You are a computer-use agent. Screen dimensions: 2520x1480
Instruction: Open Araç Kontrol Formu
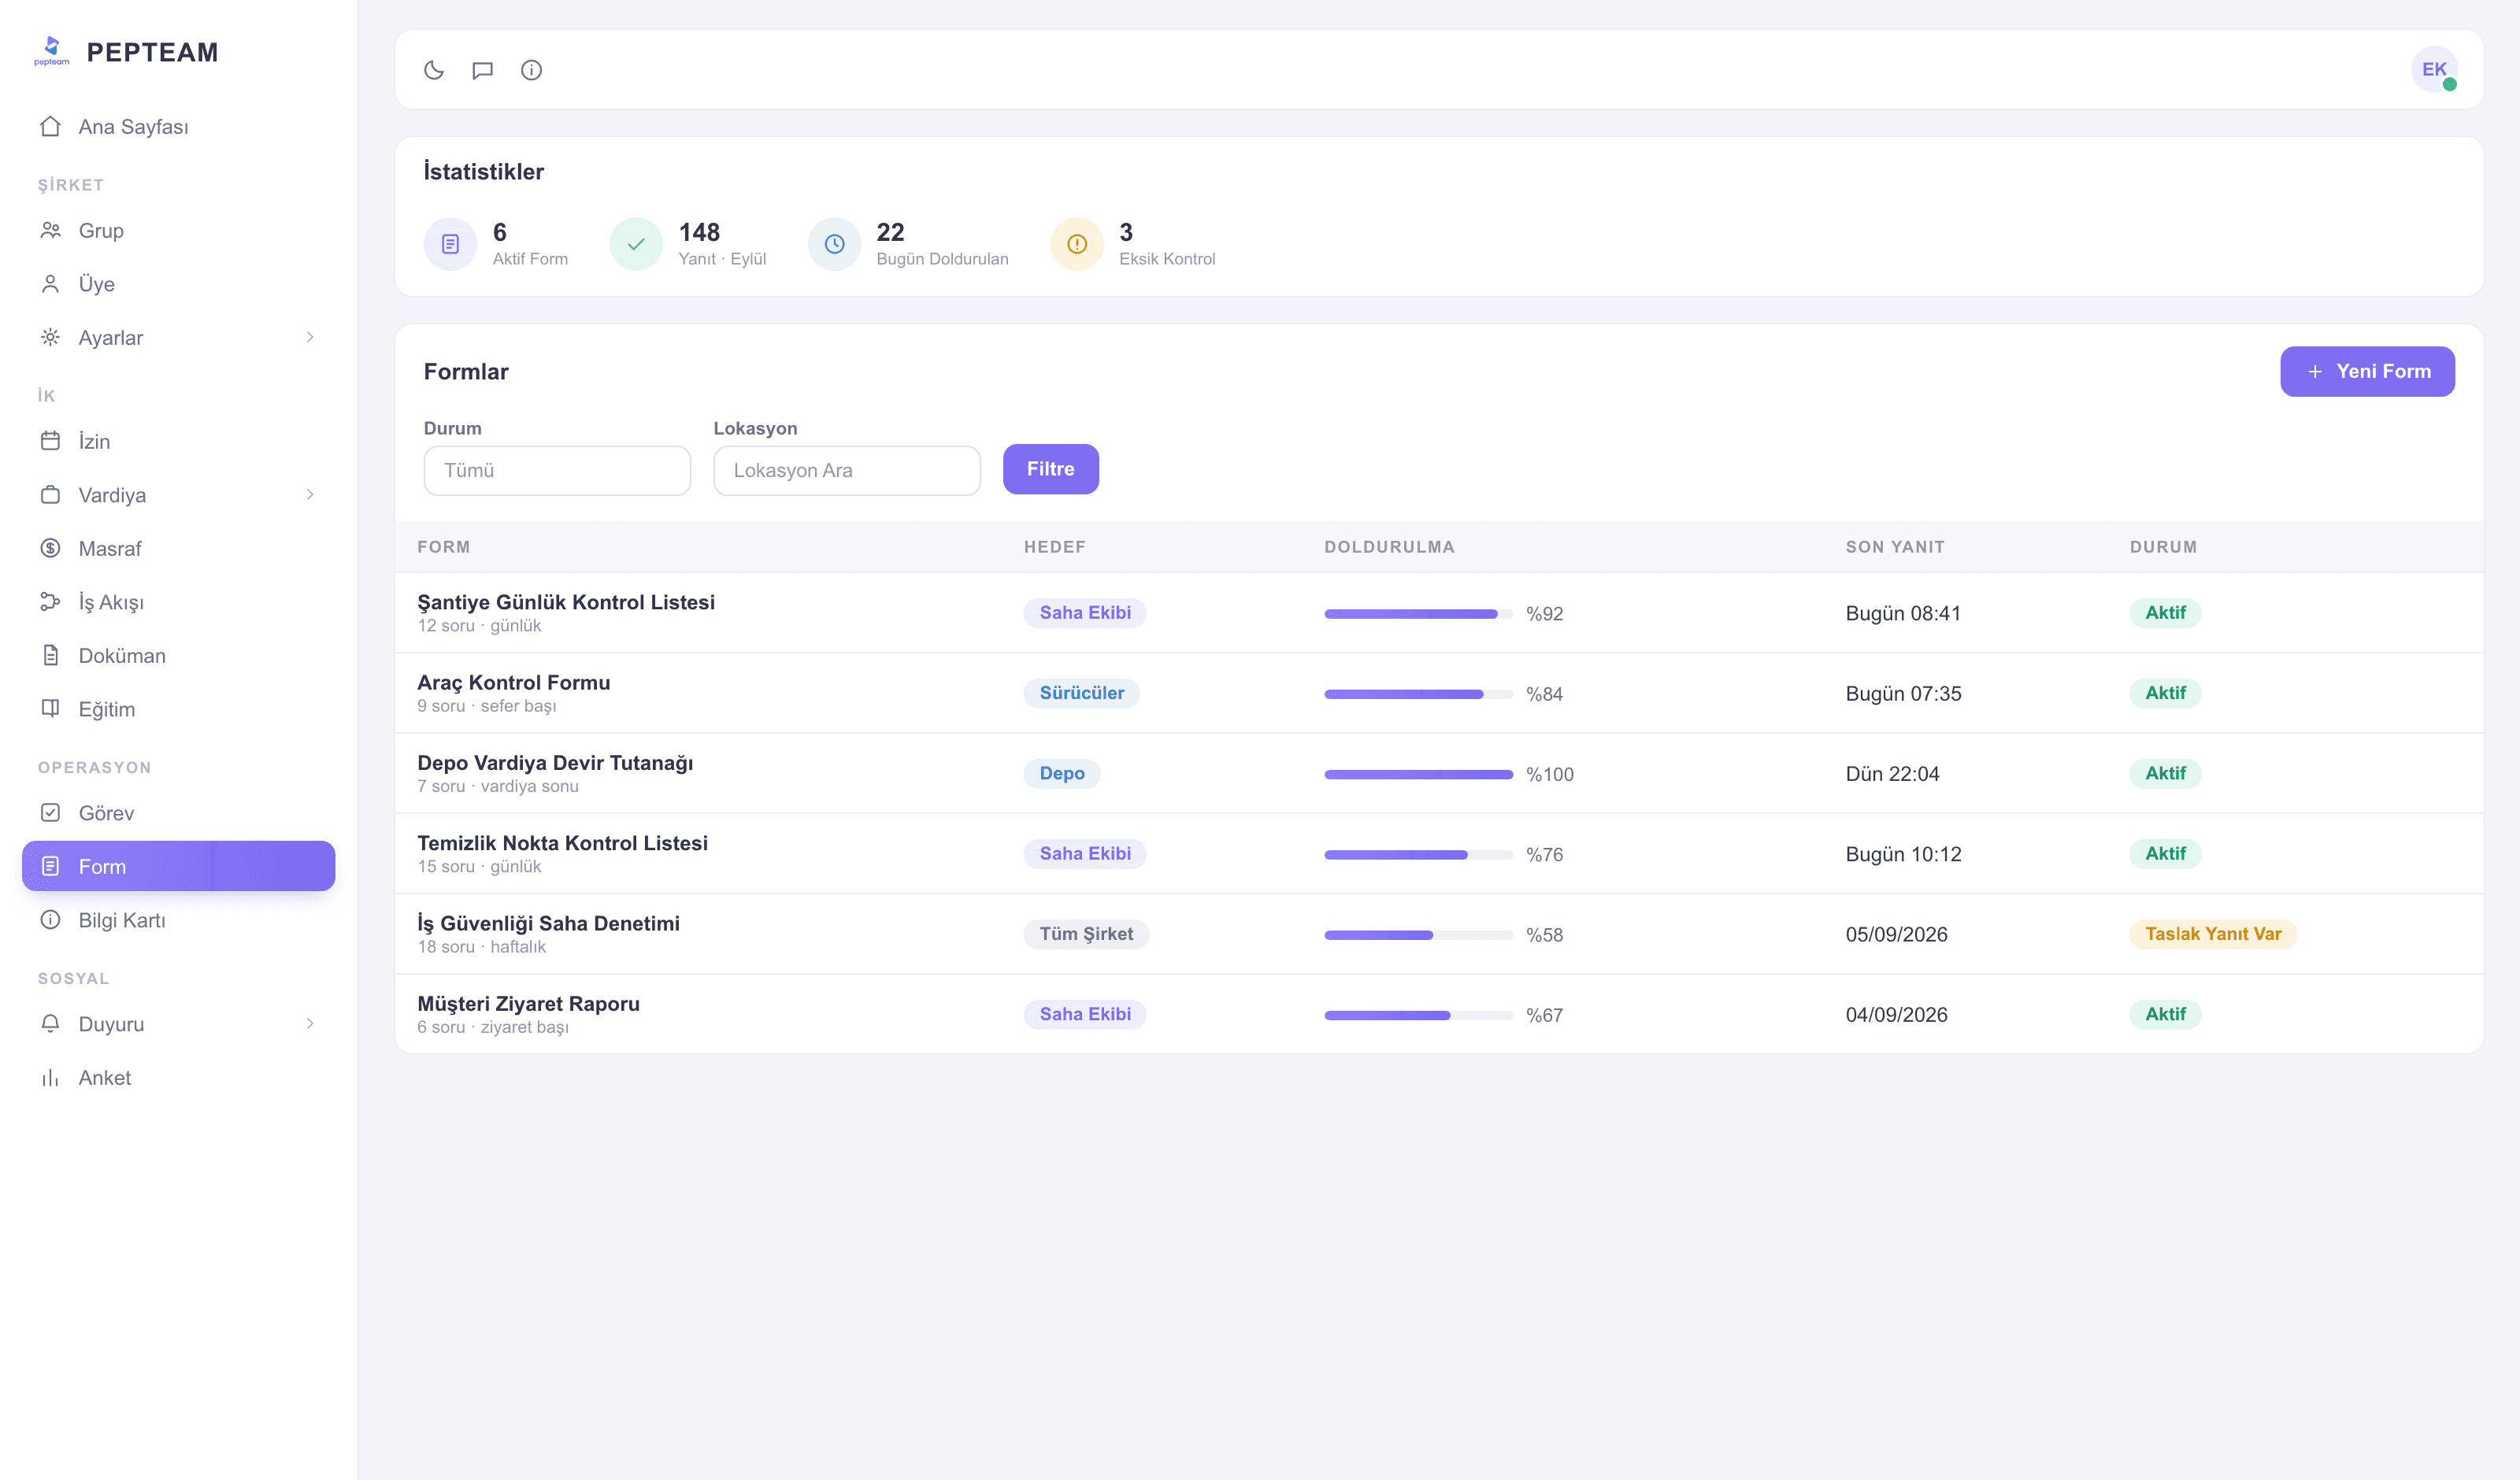click(513, 682)
